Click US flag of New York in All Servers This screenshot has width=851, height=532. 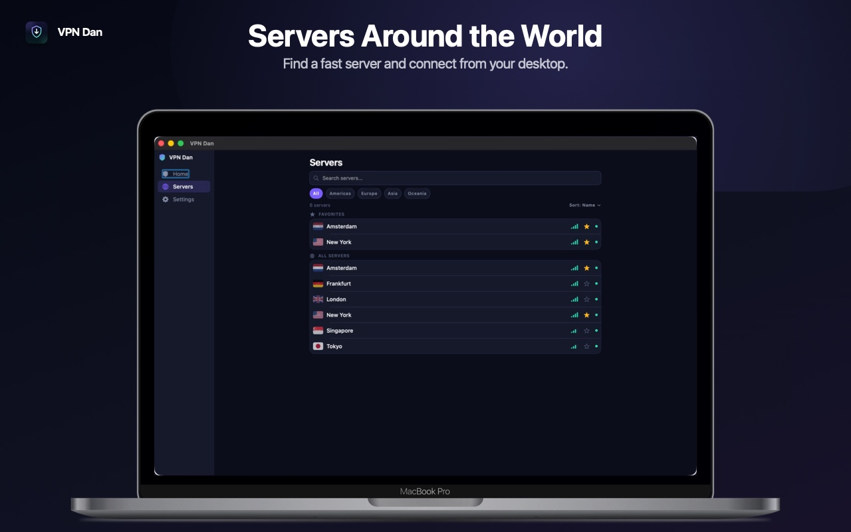[x=318, y=315]
